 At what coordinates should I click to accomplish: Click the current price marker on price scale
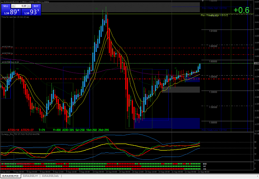pyautogui.click(x=257, y=63)
